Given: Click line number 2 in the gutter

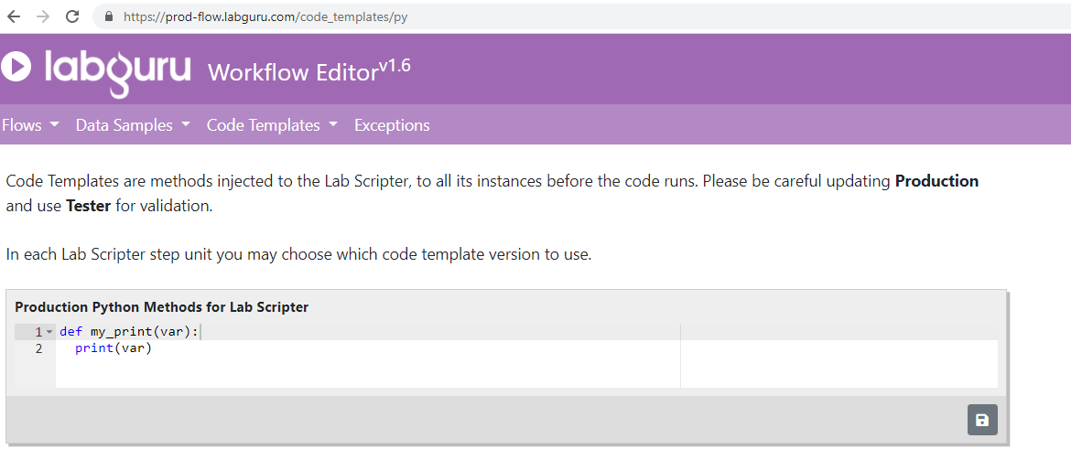Looking at the screenshot, I should [38, 348].
